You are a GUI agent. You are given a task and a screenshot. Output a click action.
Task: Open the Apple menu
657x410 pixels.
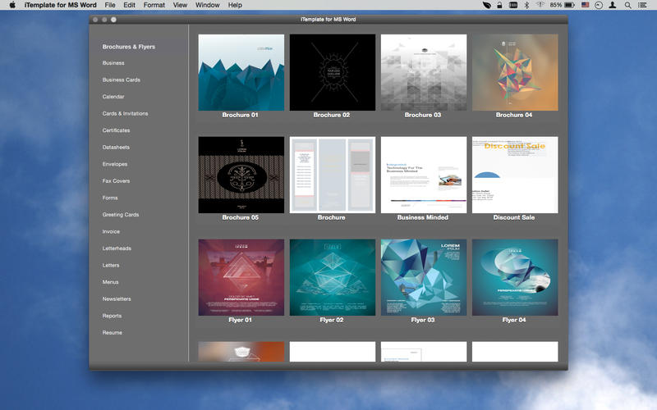click(x=12, y=5)
